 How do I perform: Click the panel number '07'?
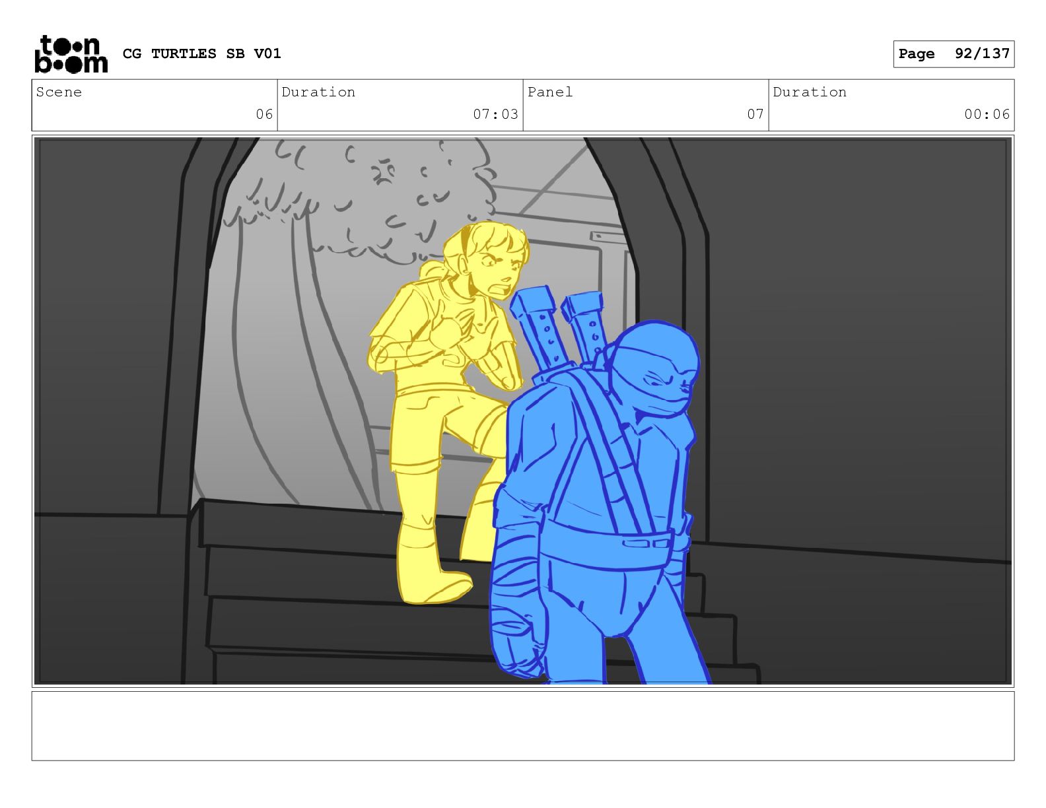tap(755, 114)
